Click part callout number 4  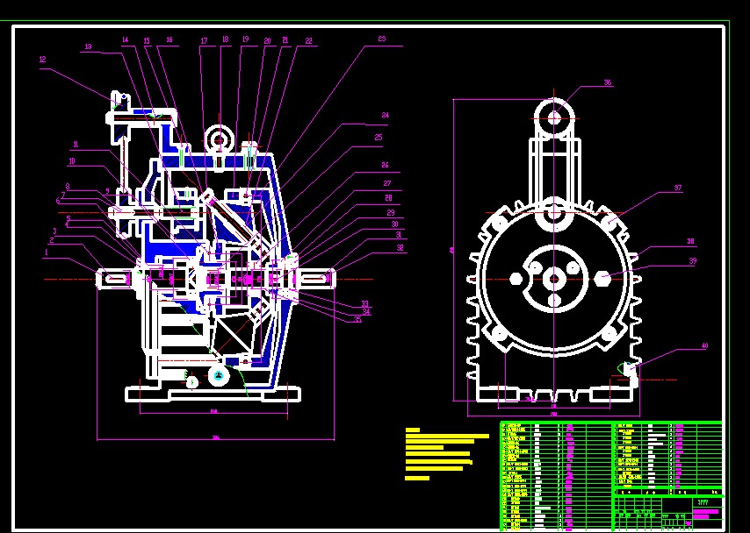(x=67, y=224)
